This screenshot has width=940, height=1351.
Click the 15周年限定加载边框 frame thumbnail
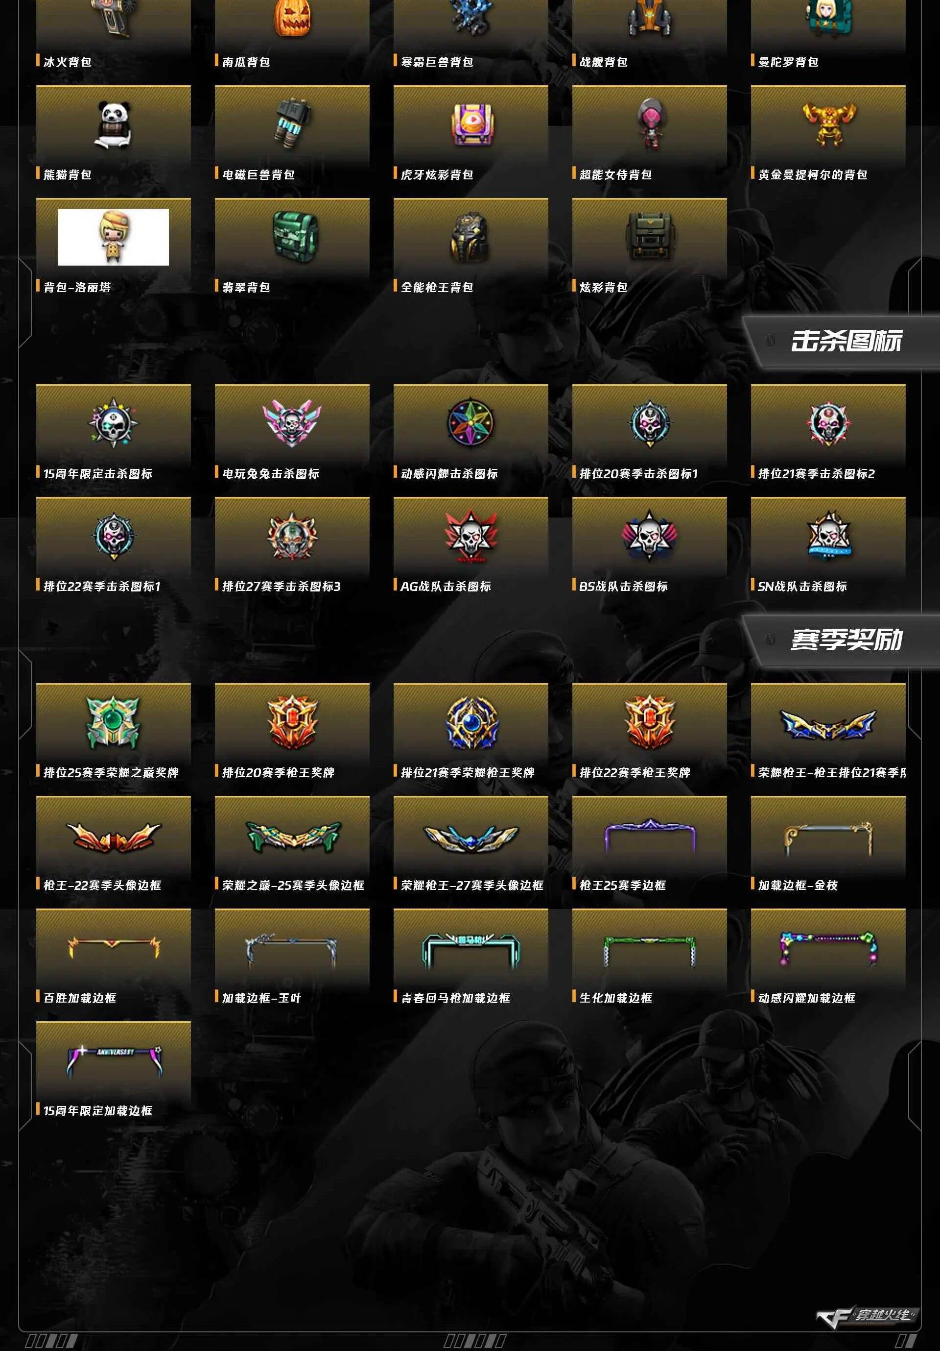114,1061
